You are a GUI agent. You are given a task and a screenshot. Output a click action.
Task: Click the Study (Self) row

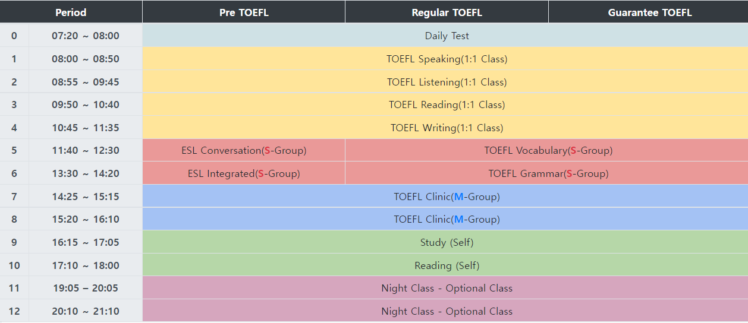click(447, 242)
